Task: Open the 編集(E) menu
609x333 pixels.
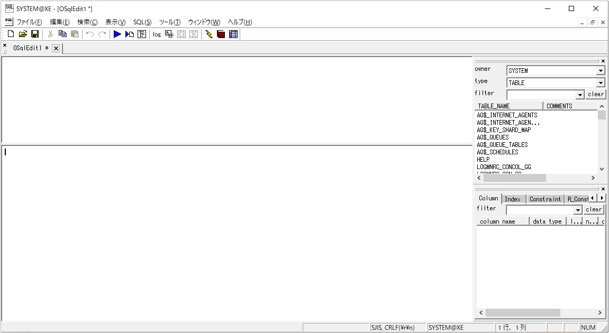Action: [59, 22]
